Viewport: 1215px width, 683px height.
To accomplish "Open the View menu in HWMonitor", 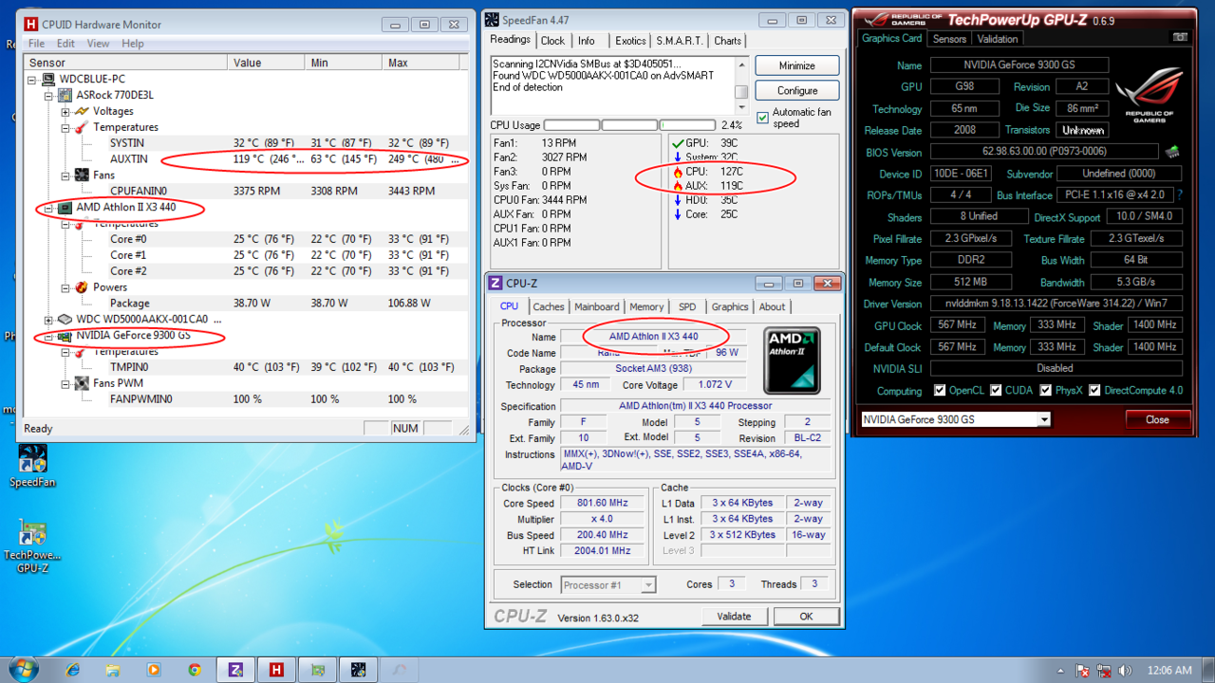I will [x=98, y=44].
